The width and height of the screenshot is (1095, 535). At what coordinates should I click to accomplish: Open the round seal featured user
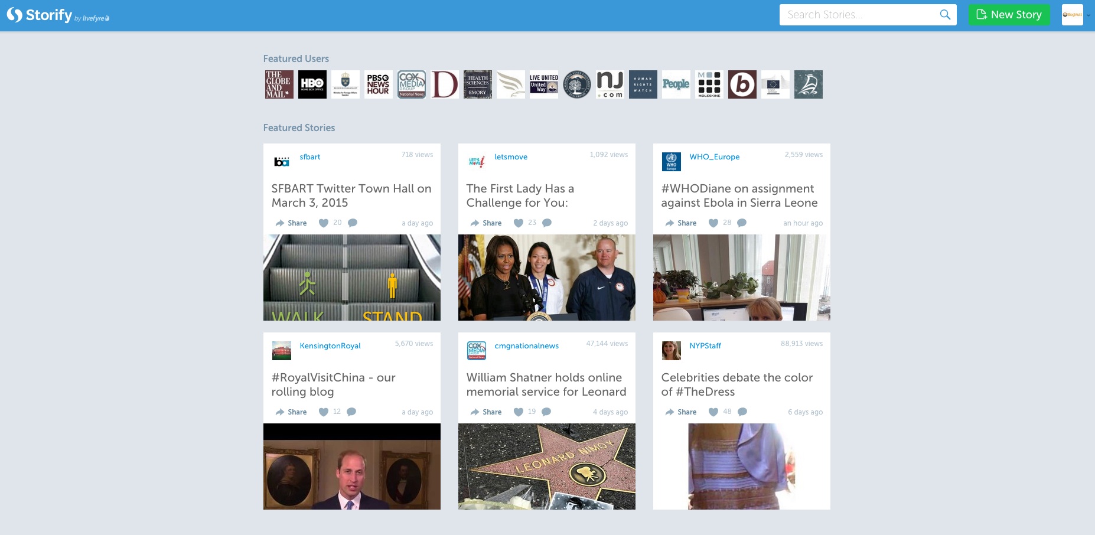(x=577, y=84)
